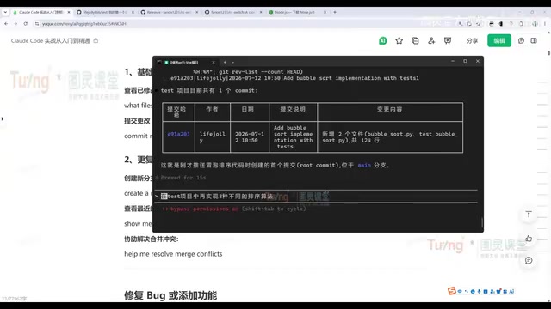Open the browser three-dot menu

545,24
